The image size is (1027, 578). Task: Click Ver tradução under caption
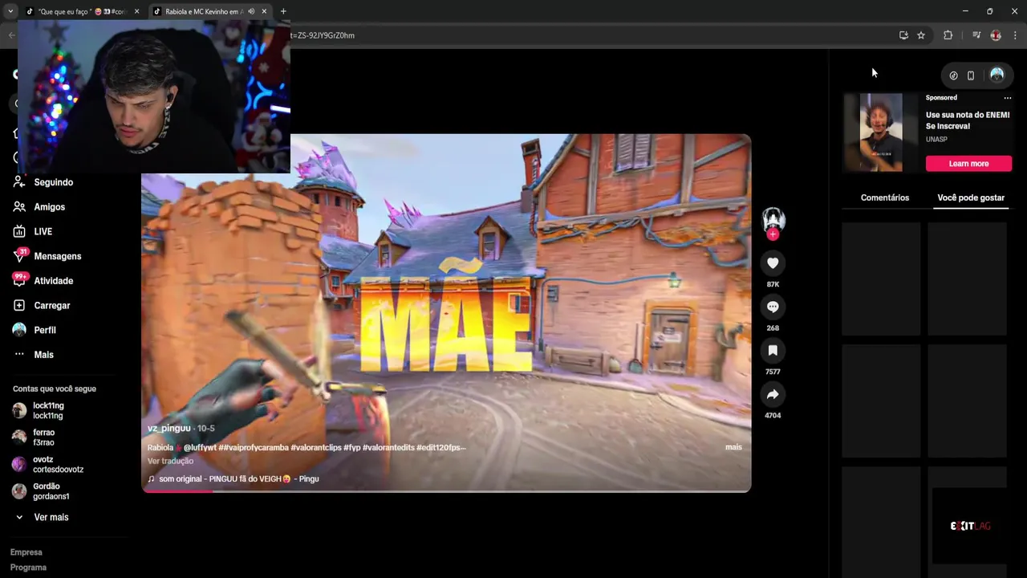(170, 461)
